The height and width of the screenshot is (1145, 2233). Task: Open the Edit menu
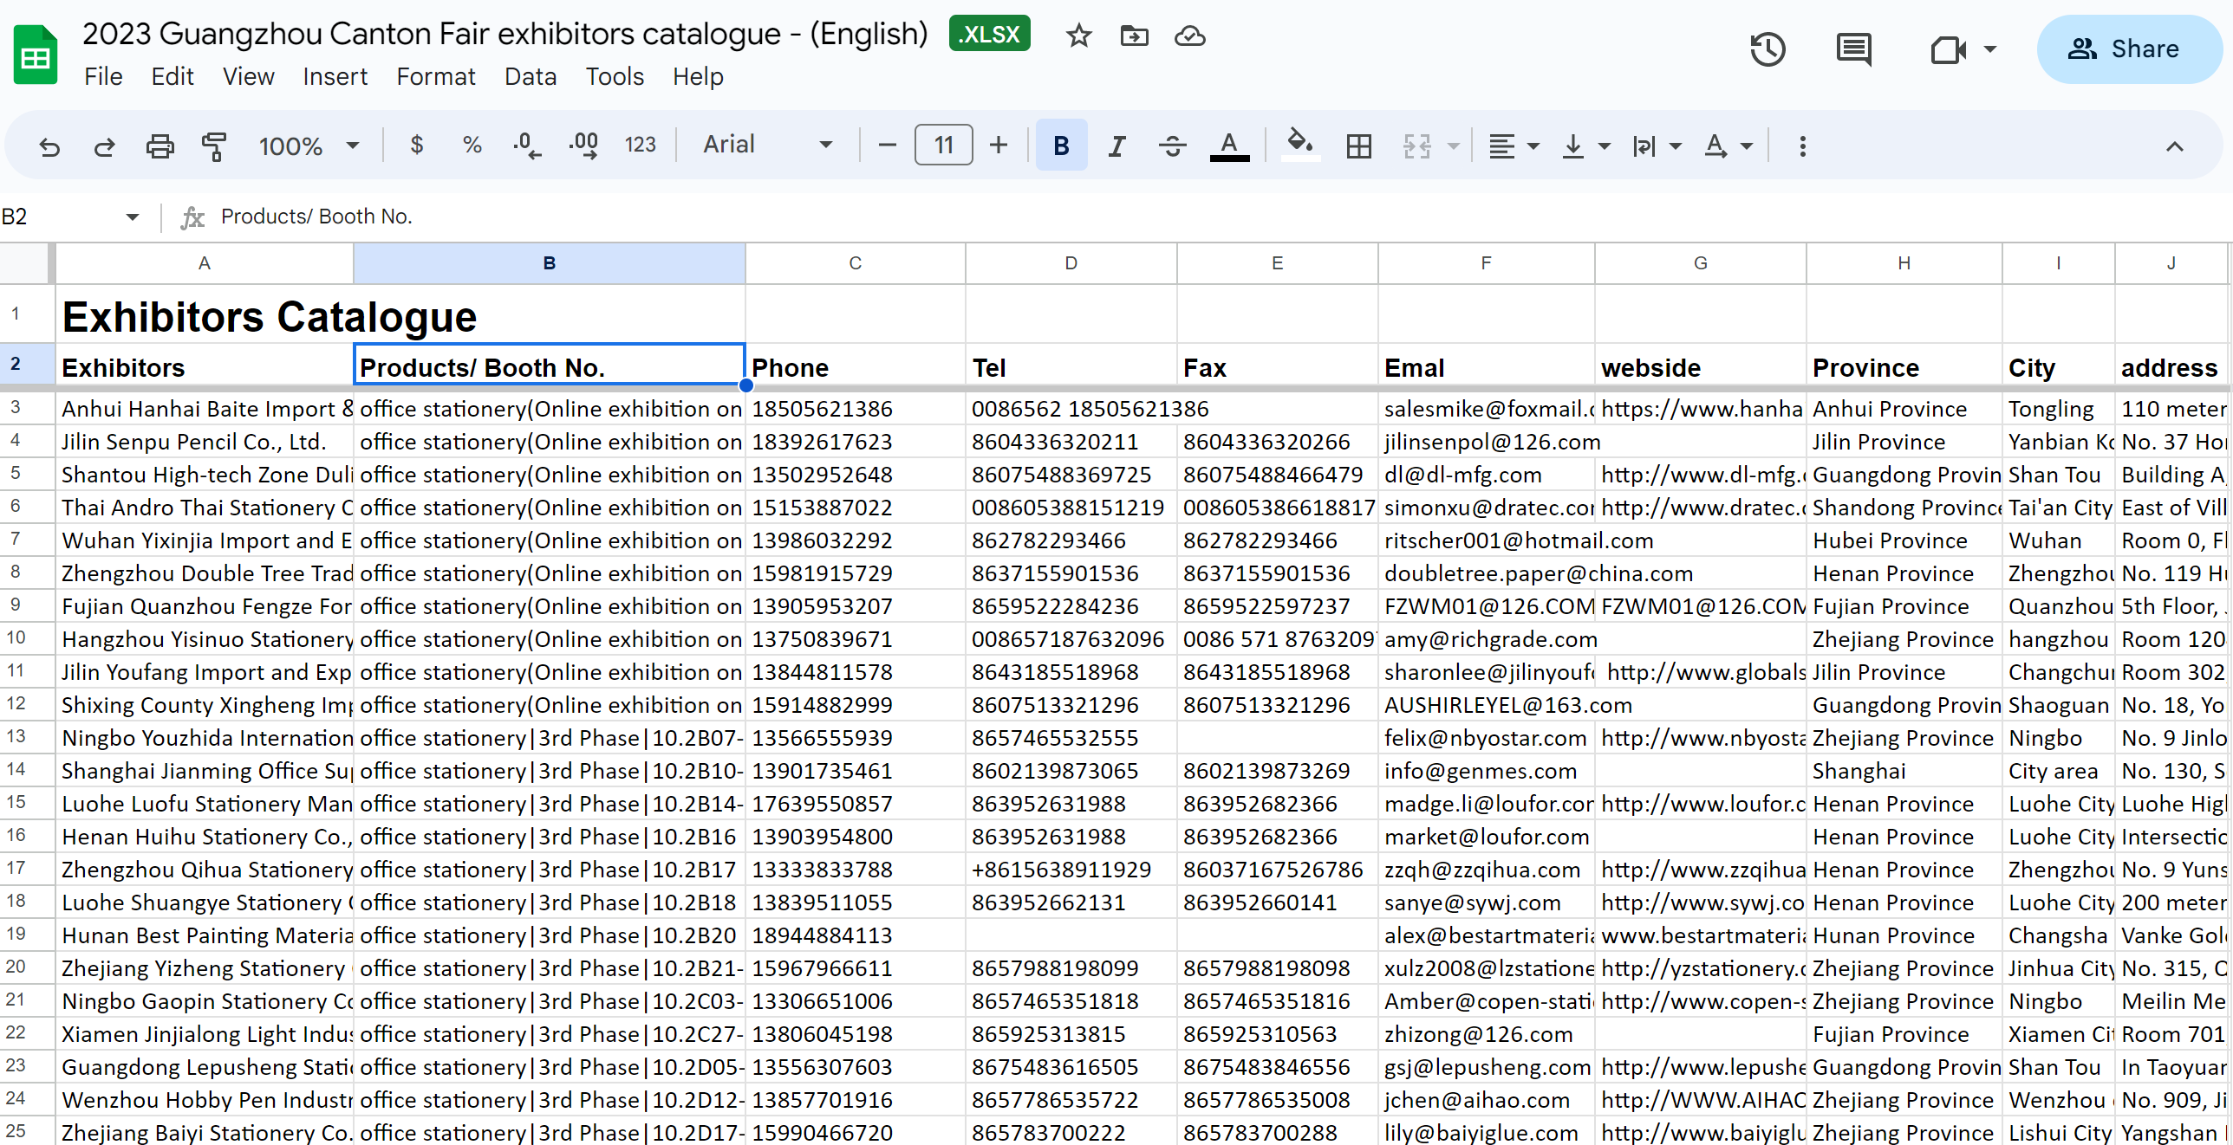point(172,76)
